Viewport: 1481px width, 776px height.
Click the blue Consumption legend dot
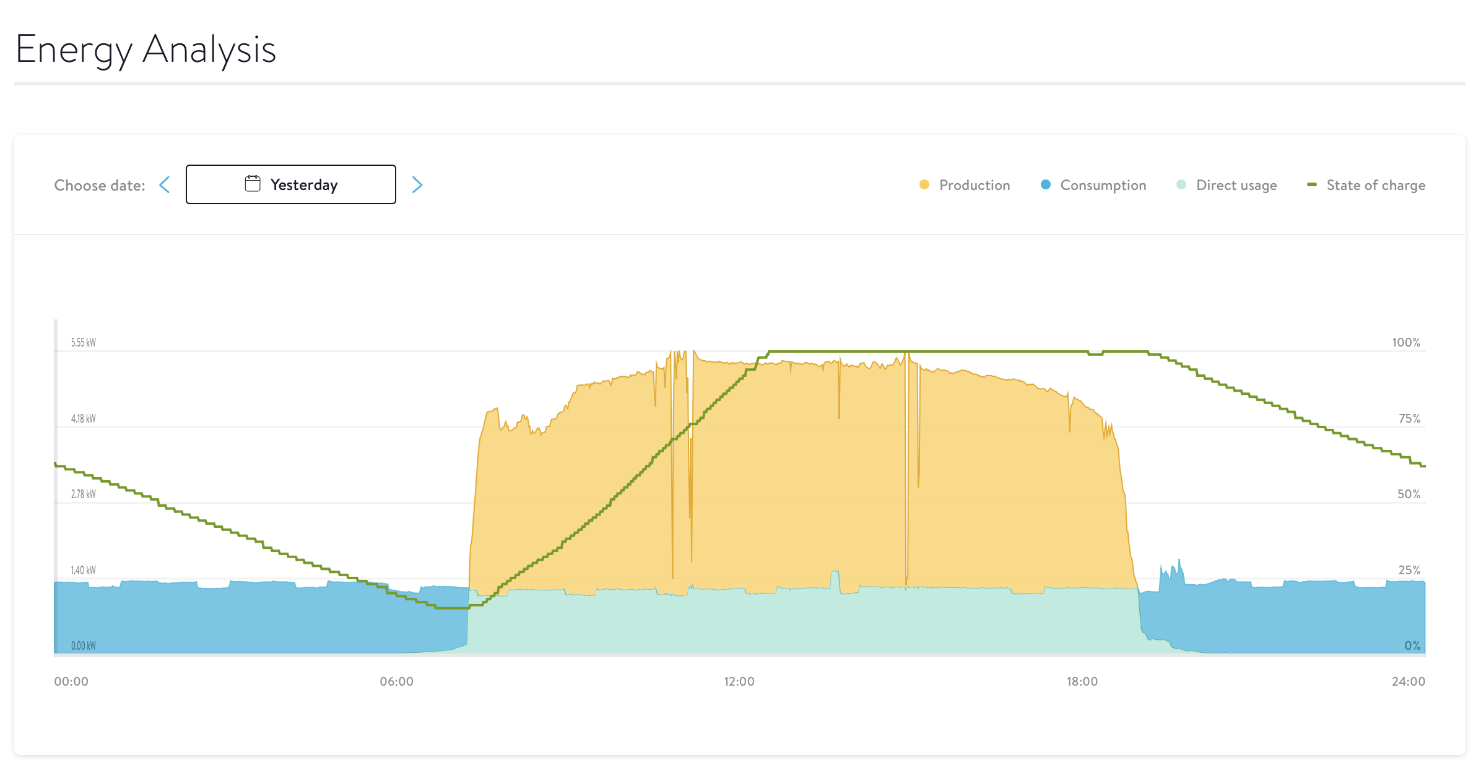(x=1046, y=184)
